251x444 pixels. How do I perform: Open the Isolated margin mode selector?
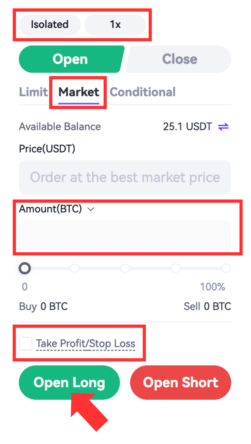click(x=50, y=25)
